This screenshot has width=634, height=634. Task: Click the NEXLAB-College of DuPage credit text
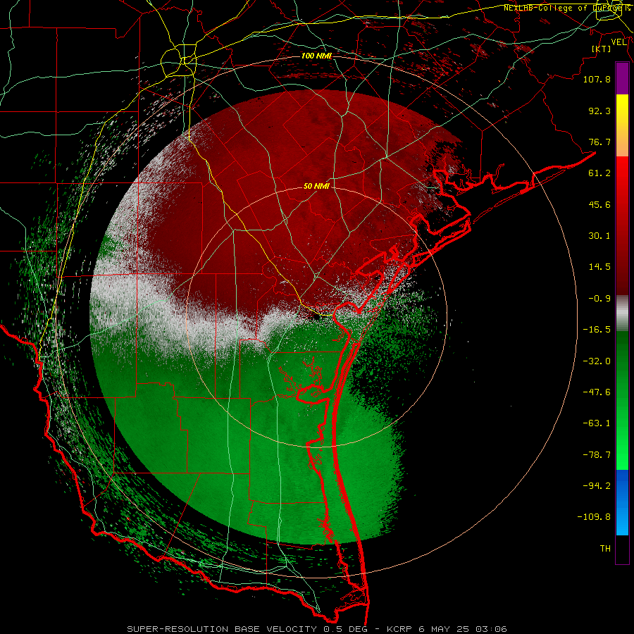(567, 8)
